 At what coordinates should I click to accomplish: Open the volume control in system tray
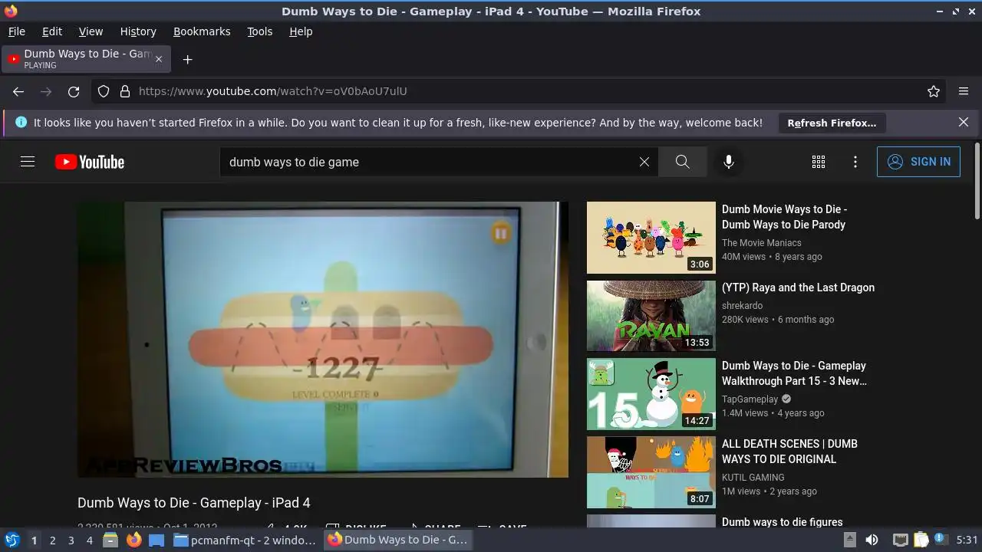pyautogui.click(x=872, y=540)
